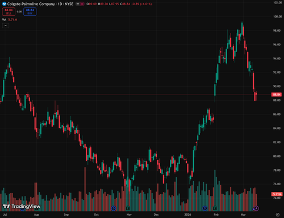
Task: Click the change value +0.89 (+1.01%)
Action: coord(141,4)
